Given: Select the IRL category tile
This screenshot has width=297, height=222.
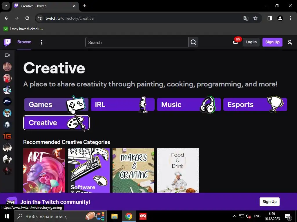Looking at the screenshot, I should pos(123,104).
